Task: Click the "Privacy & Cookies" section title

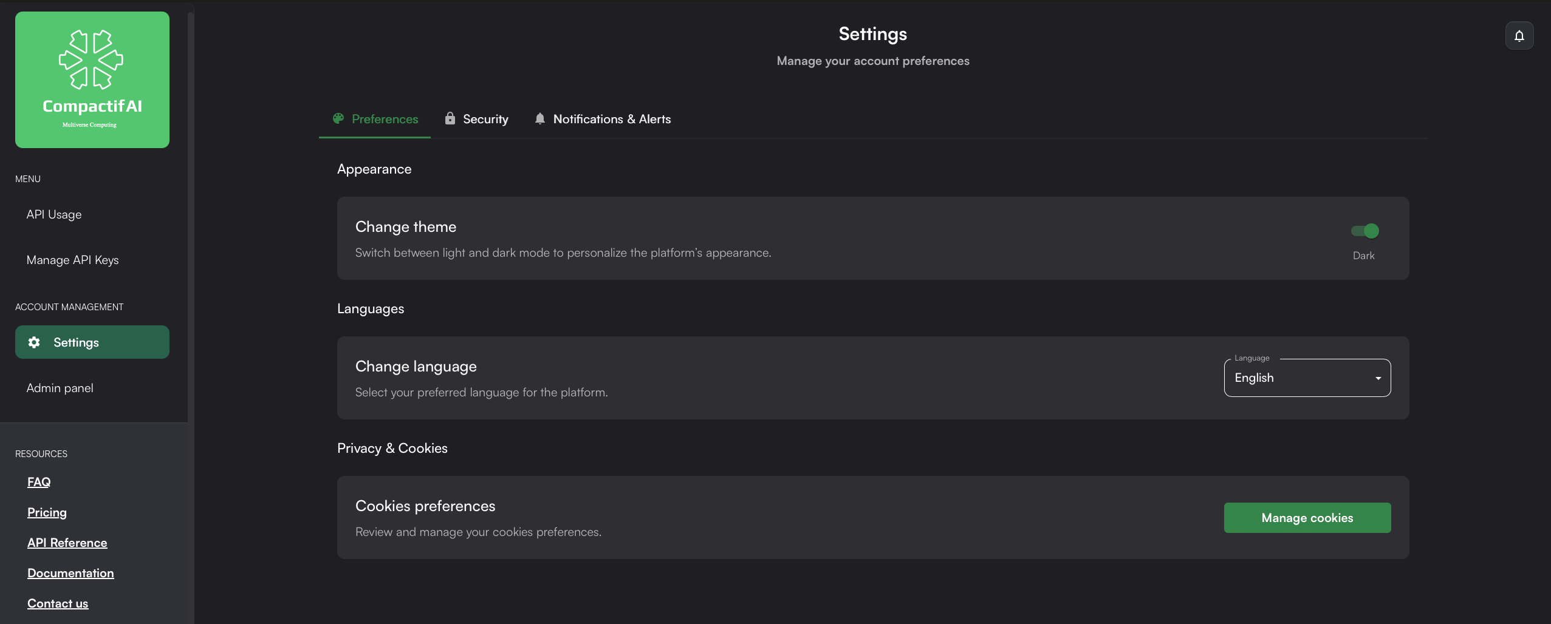Action: point(392,448)
